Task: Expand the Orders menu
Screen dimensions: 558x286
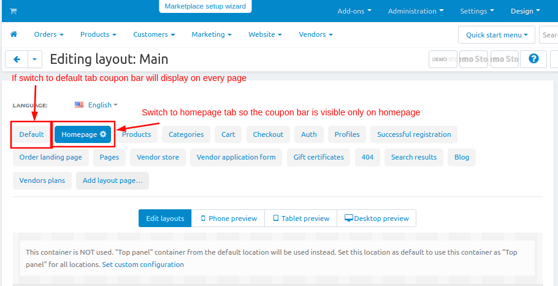Action: [x=49, y=34]
